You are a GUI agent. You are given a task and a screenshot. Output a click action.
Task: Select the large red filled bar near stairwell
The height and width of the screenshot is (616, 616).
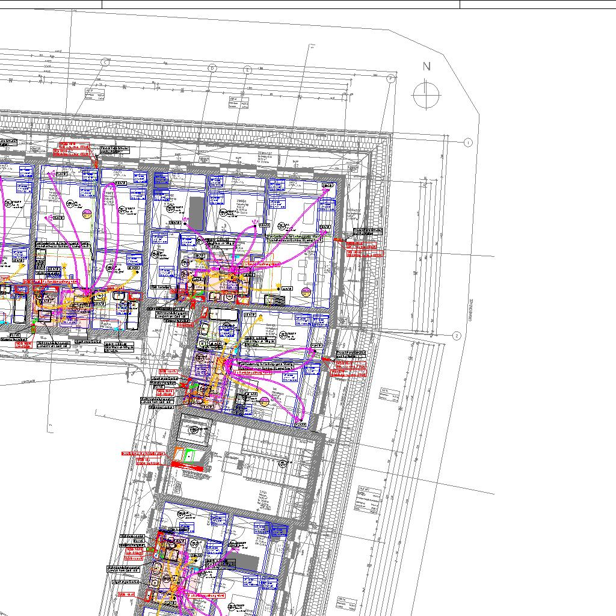188,466
